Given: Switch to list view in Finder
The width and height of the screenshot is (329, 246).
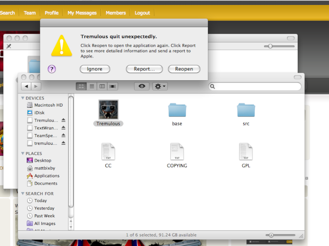Looking at the screenshot, I should pyautogui.click(x=92, y=86).
